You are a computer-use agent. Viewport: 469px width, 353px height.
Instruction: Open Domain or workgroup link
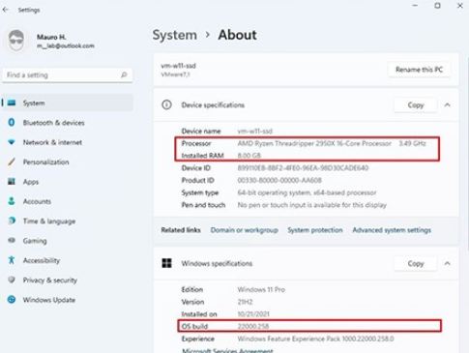coord(245,230)
